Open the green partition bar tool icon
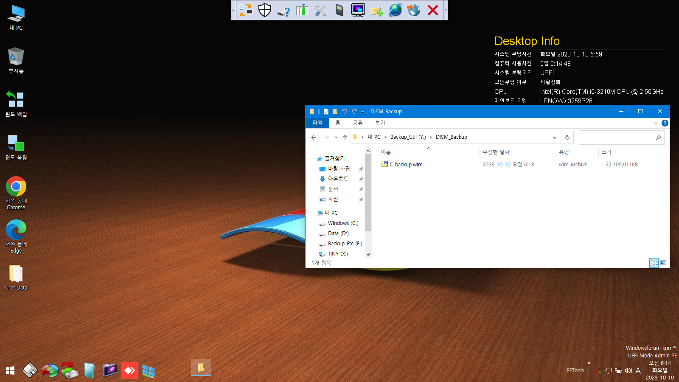Viewport: 679px width, 382px height. (302, 10)
